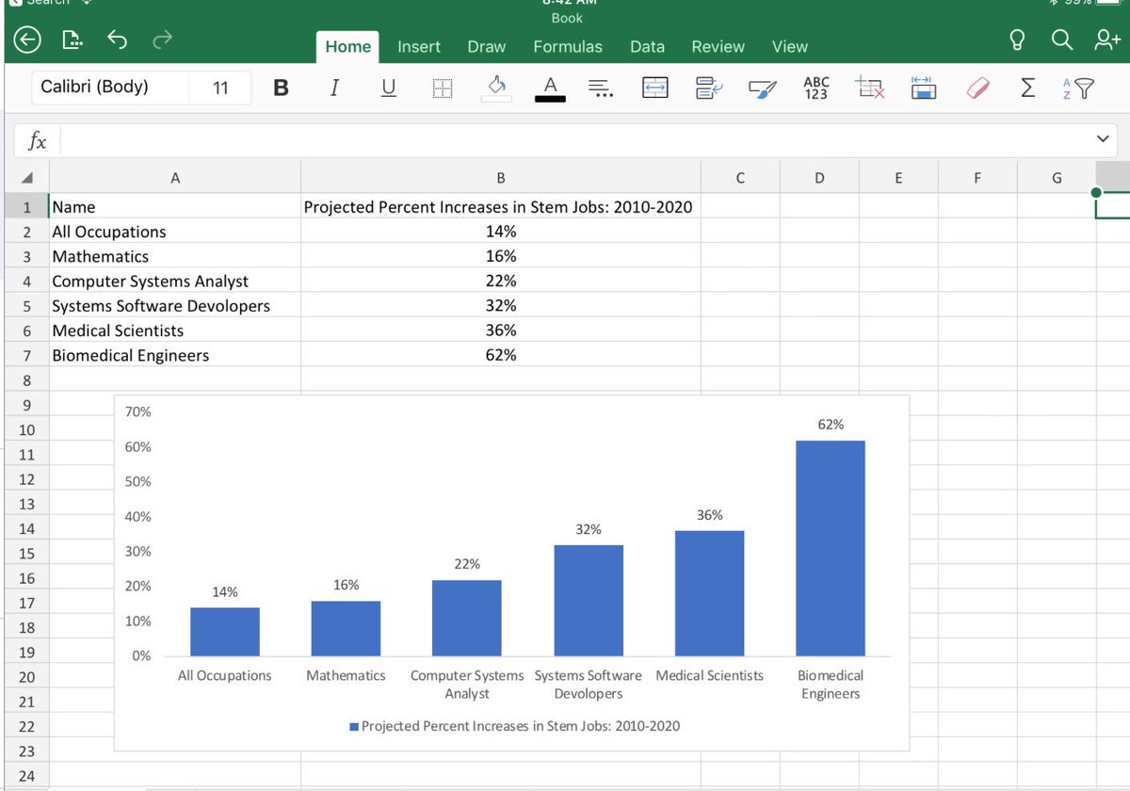The image size is (1130, 791).
Task: Select cell 'Medical Scientists' in column A
Action: tap(175, 331)
